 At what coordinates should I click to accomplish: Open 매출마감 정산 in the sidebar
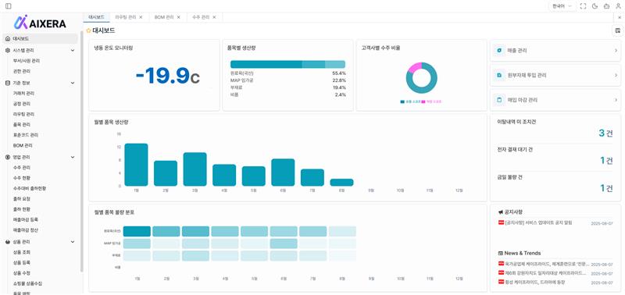click(x=26, y=230)
